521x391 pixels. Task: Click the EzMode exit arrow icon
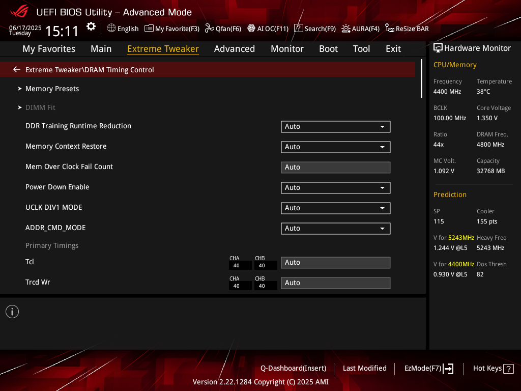(x=448, y=369)
